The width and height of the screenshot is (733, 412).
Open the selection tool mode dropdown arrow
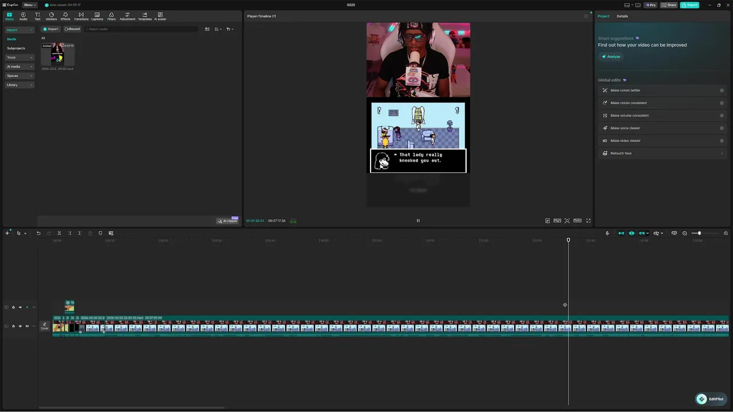25,233
